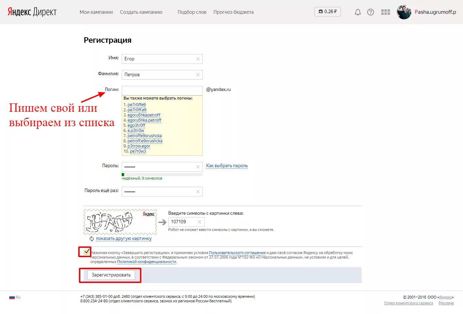Click the Ru language label
This screenshot has height=314, width=463.
click(x=18, y=297)
